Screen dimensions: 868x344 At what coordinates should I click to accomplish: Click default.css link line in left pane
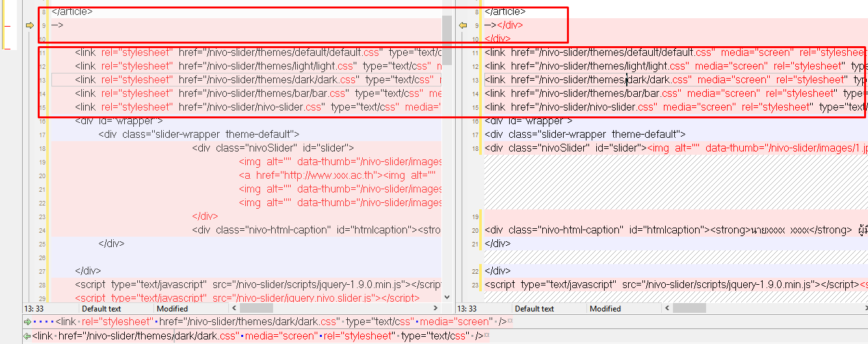coord(258,53)
